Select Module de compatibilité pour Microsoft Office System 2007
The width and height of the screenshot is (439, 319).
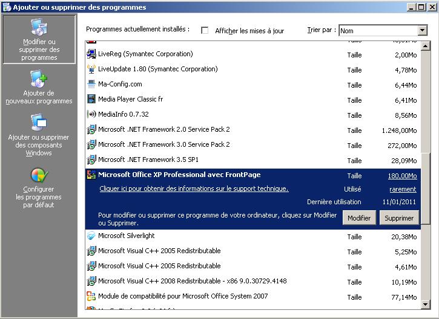tap(183, 296)
